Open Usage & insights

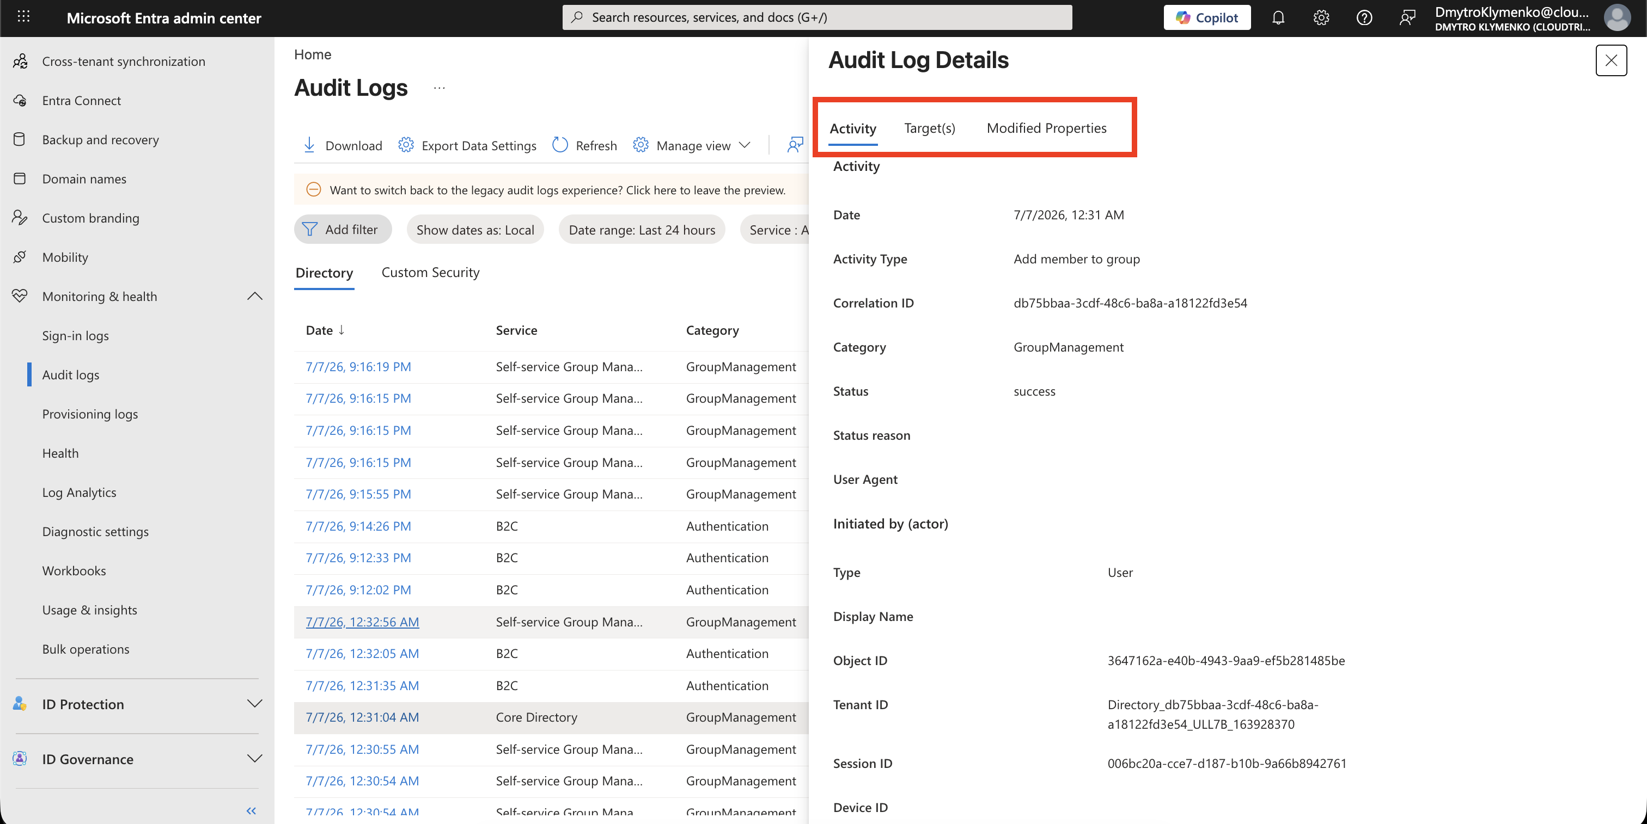coord(89,610)
